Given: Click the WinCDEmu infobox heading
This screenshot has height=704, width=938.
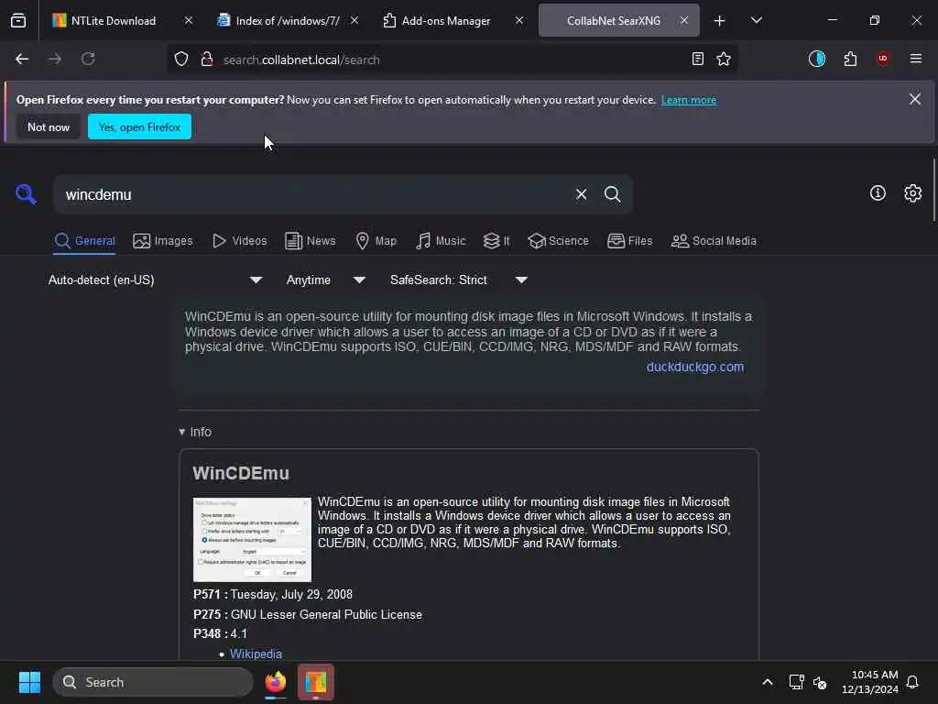Looking at the screenshot, I should pos(241,473).
